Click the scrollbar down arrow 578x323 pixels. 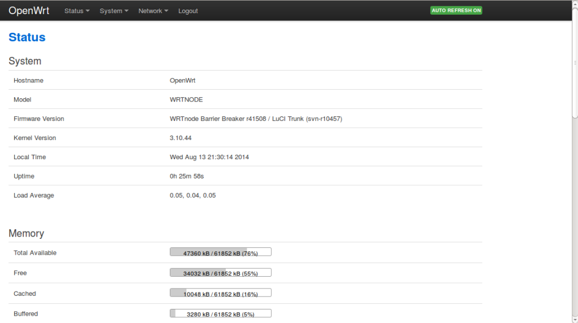[x=575, y=320]
